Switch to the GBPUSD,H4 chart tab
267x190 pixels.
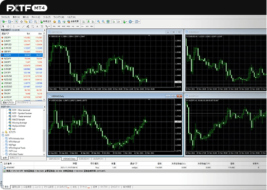pyautogui.click(x=55, y=159)
